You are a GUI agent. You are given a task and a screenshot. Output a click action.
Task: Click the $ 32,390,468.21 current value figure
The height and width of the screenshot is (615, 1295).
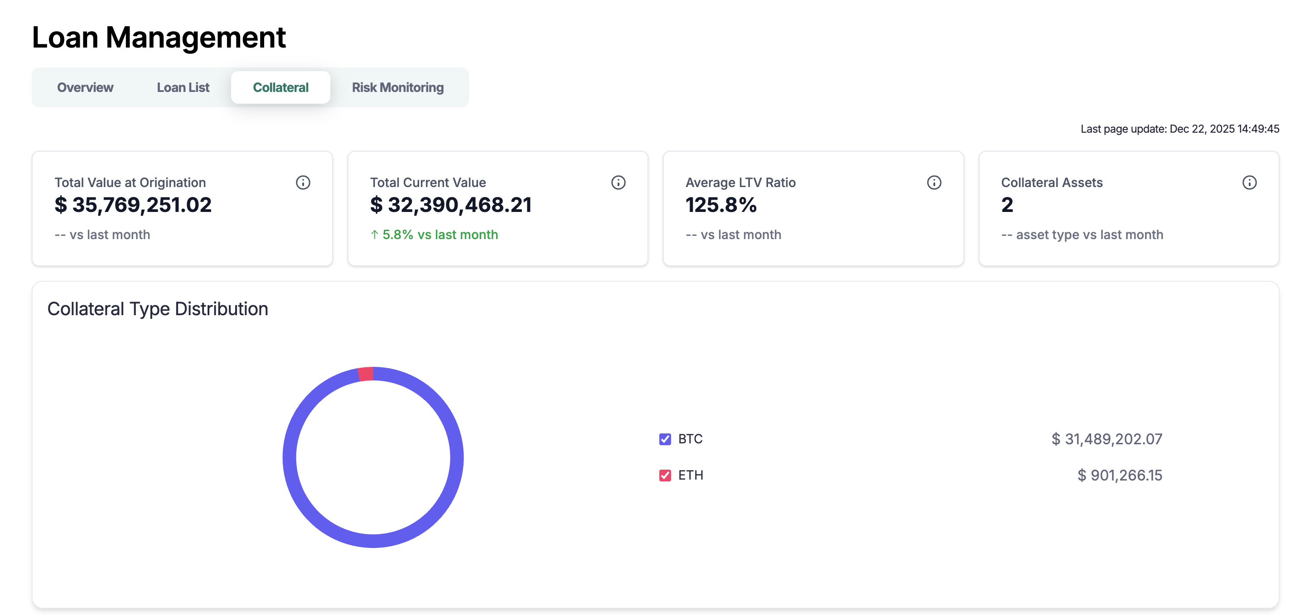click(x=450, y=205)
